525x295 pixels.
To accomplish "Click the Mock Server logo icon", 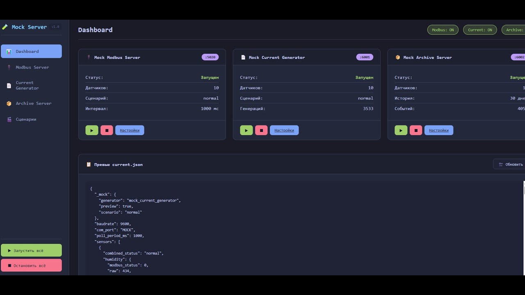I will click(x=5, y=27).
